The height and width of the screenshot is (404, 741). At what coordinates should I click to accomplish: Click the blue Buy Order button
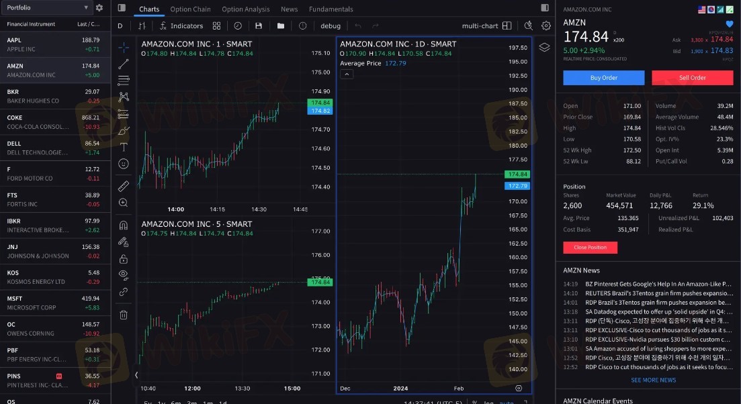click(x=603, y=77)
